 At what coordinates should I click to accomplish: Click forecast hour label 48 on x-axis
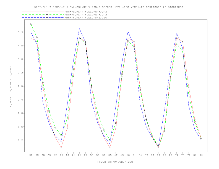(128, 155)
